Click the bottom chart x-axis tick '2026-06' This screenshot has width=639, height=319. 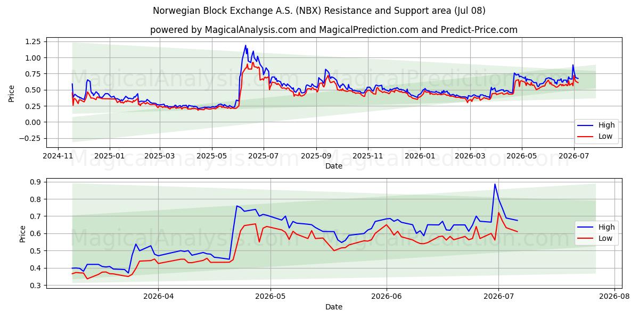point(386,297)
